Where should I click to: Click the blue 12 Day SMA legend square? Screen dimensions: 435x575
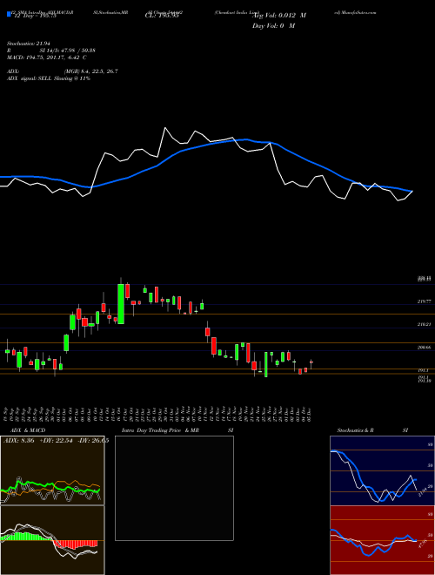pyautogui.click(x=9, y=15)
